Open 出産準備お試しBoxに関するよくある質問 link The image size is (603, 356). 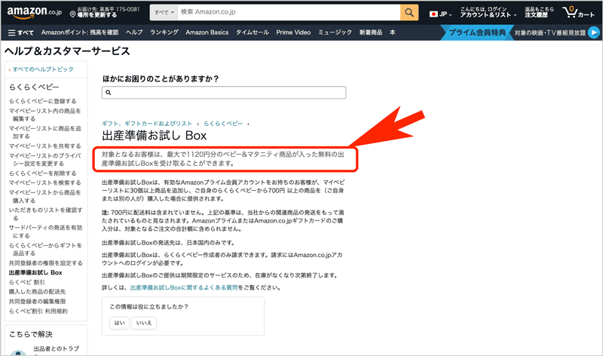184,287
